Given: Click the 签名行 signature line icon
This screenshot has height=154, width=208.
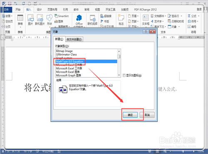Looking at the screenshot, I should pos(169,16).
